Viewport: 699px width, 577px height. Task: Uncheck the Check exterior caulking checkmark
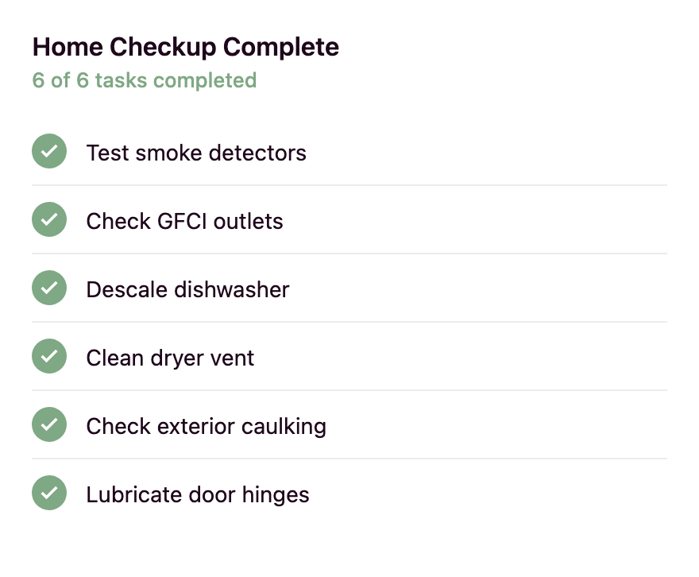pos(49,425)
